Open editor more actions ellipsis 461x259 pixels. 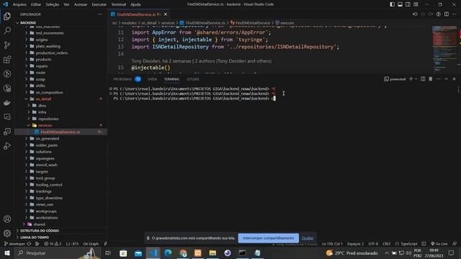coord(455,14)
